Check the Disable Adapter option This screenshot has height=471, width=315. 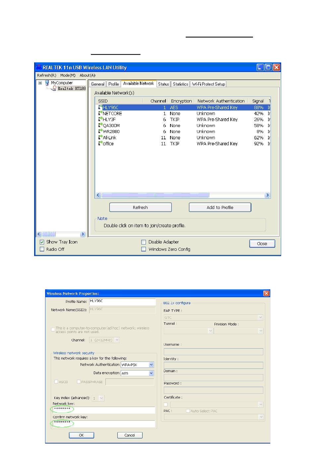tap(144, 242)
